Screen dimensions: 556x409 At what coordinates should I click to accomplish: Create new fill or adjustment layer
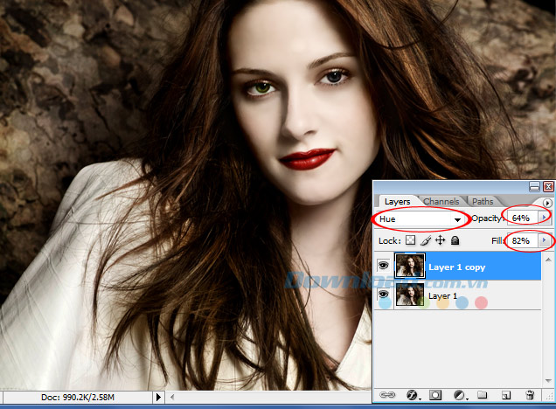(460, 395)
